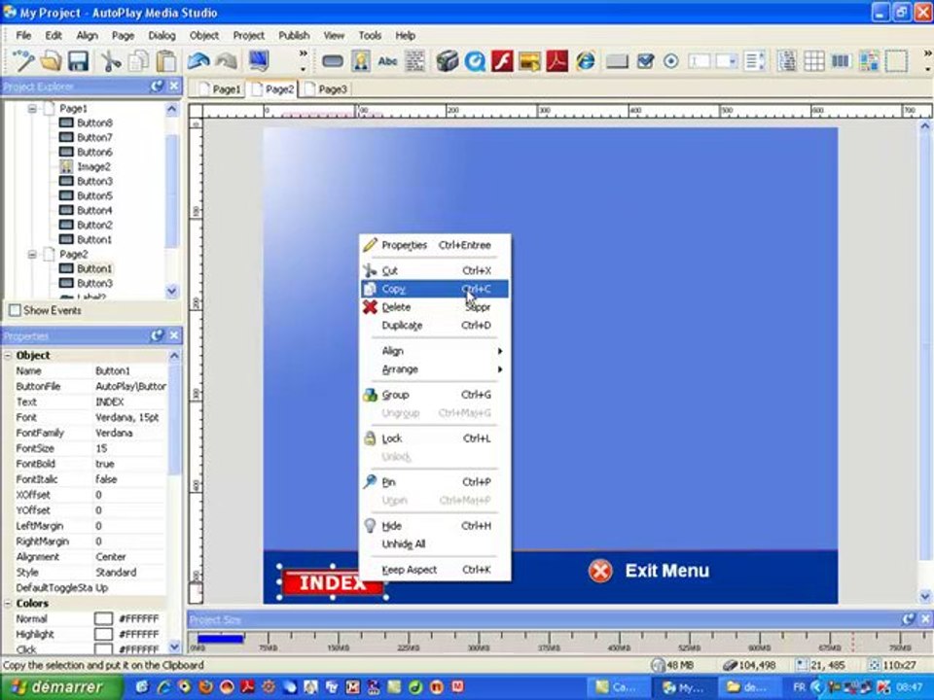Open the Project menu
The width and height of the screenshot is (934, 700).
pos(248,36)
